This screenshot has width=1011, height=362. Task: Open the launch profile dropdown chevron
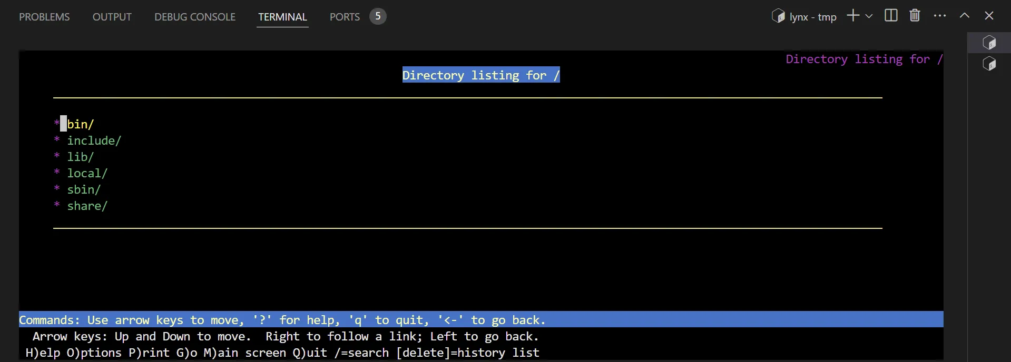click(869, 16)
